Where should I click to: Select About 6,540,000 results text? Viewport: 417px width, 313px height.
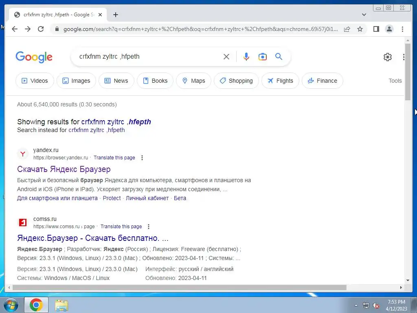pyautogui.click(x=67, y=105)
